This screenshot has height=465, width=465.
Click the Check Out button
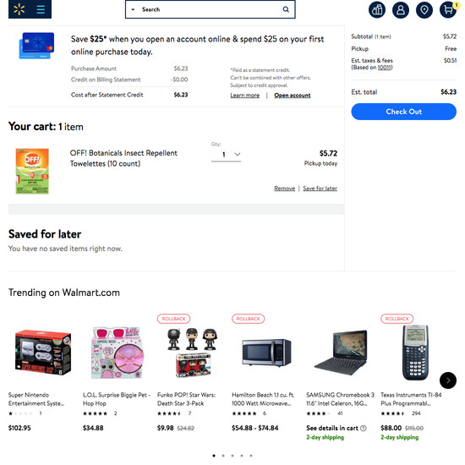point(403,112)
